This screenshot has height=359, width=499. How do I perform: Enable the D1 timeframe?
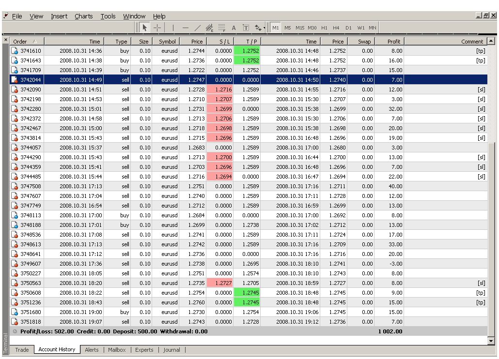(348, 28)
